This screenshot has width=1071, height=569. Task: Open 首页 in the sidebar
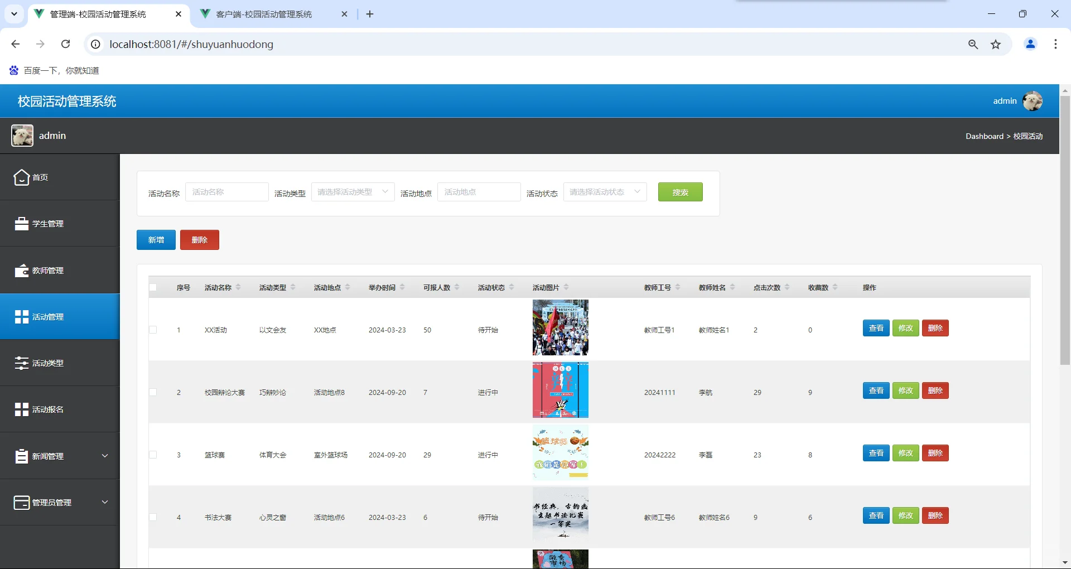click(x=60, y=177)
